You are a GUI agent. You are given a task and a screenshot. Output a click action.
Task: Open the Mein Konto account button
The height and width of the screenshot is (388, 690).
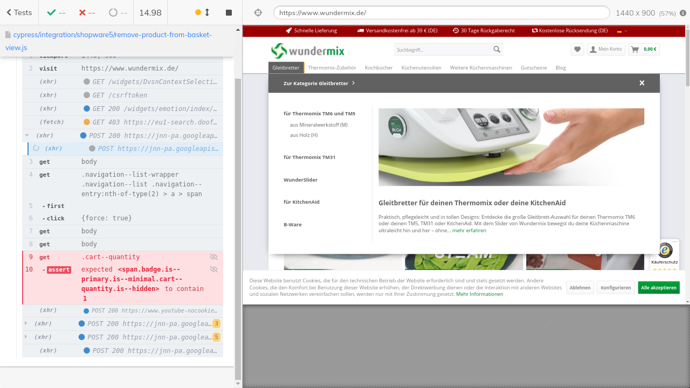[x=605, y=49]
